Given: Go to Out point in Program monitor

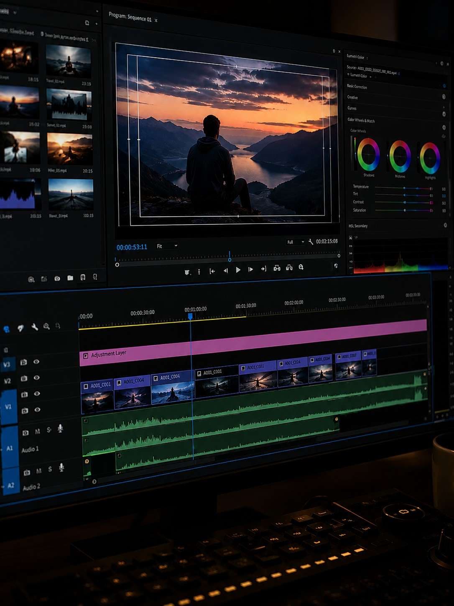Looking at the screenshot, I should [263, 269].
